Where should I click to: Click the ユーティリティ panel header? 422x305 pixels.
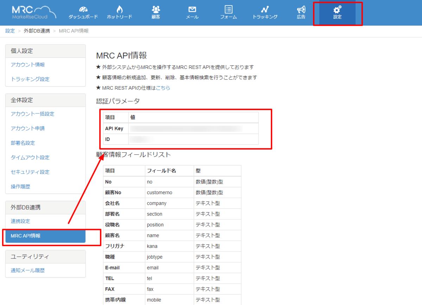click(45, 257)
